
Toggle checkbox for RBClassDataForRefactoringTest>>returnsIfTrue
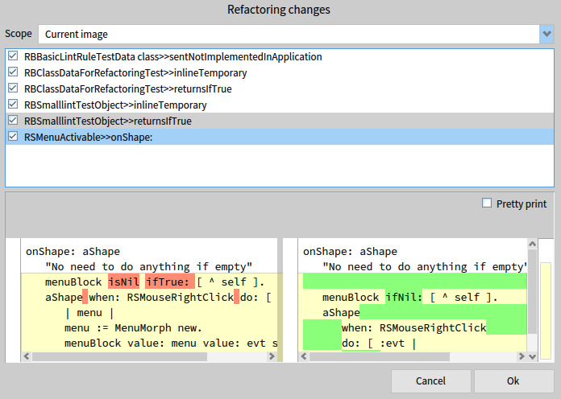(x=12, y=88)
